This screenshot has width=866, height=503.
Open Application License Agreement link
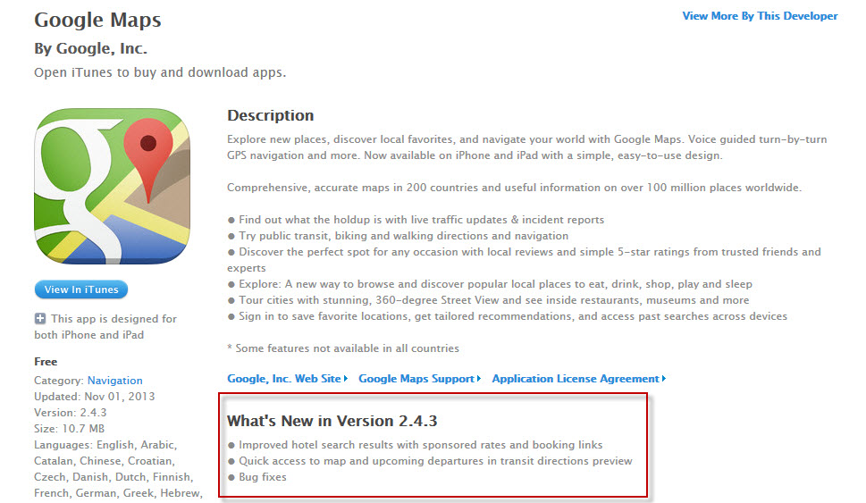point(576,379)
